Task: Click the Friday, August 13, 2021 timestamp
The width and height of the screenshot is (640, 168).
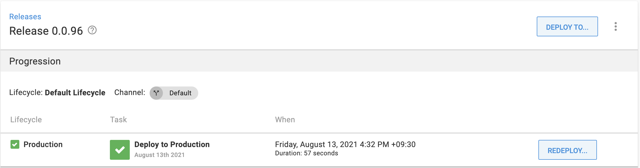Action: [345, 144]
